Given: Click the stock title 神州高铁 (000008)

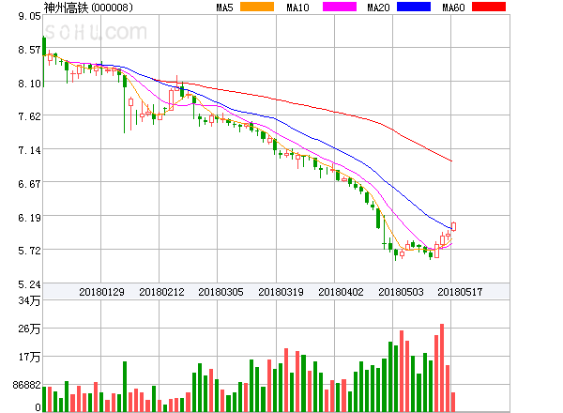Looking at the screenshot, I should (88, 8).
